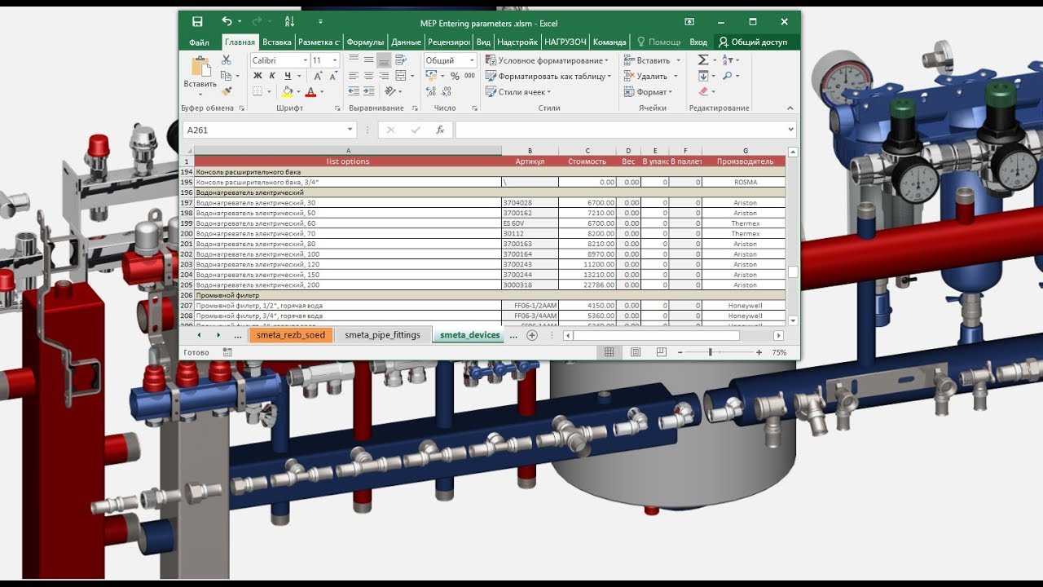Toggle align text left
This screenshot has width=1043, height=587.
pos(354,76)
